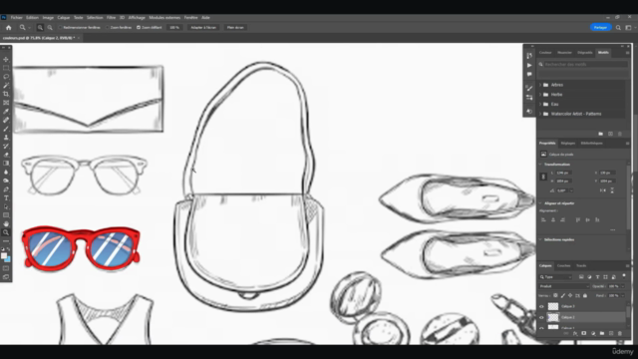The width and height of the screenshot is (638, 359).
Task: Add a layer style with fx icon
Action: point(575,333)
